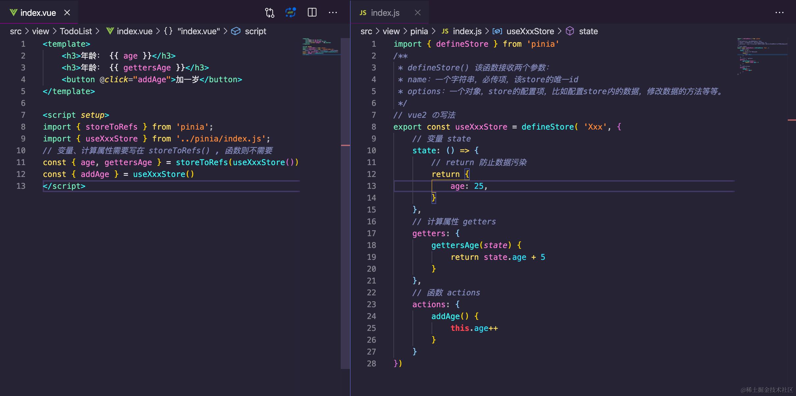Click src in right breadcrumb

366,31
